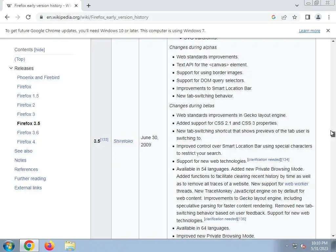Image resolution: width=336 pixels, height=252 pixels.
Task: Jump to (Top) in contents
Action: (20, 59)
